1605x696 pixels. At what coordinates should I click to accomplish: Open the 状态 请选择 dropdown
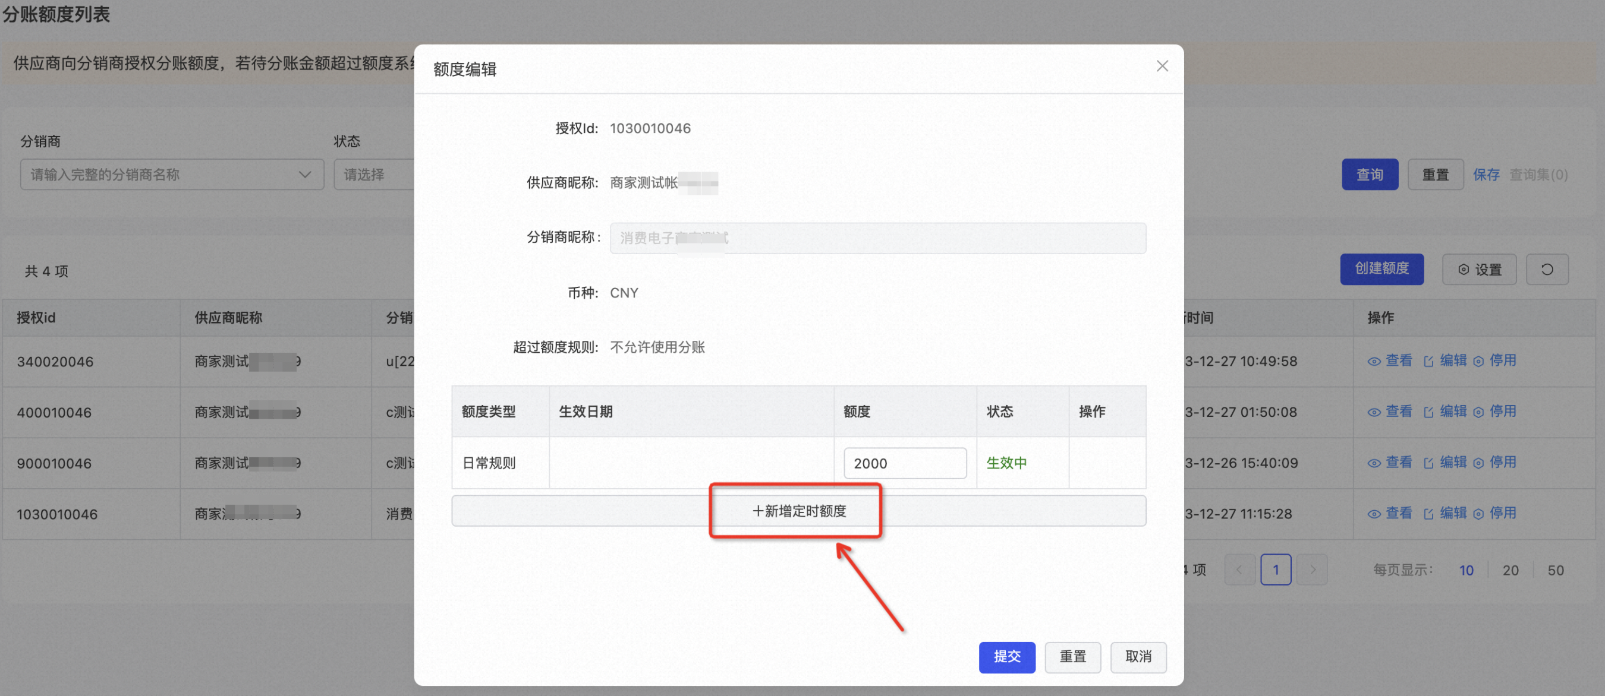click(x=374, y=175)
